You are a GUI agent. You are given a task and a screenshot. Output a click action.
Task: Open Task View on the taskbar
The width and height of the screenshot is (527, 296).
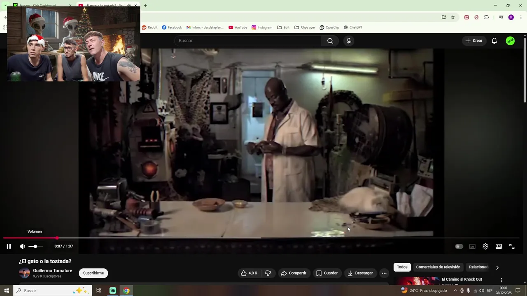click(x=99, y=291)
